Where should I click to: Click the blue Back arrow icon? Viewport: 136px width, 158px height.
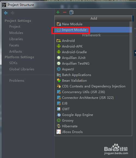pyautogui.click(x=6, y=13)
